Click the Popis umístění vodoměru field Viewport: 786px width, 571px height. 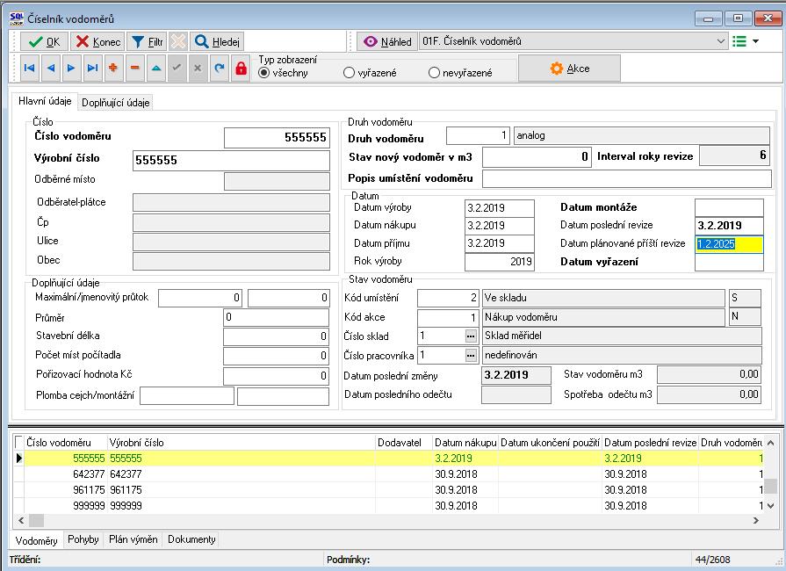click(626, 178)
